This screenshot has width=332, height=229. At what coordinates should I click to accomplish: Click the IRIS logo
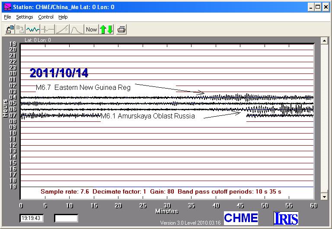tap(286, 218)
